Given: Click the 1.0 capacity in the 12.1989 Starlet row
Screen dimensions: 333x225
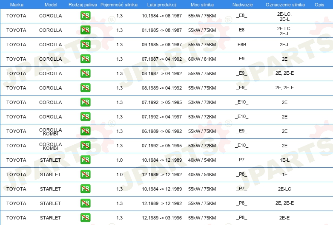Looking at the screenshot, I should (120, 174).
